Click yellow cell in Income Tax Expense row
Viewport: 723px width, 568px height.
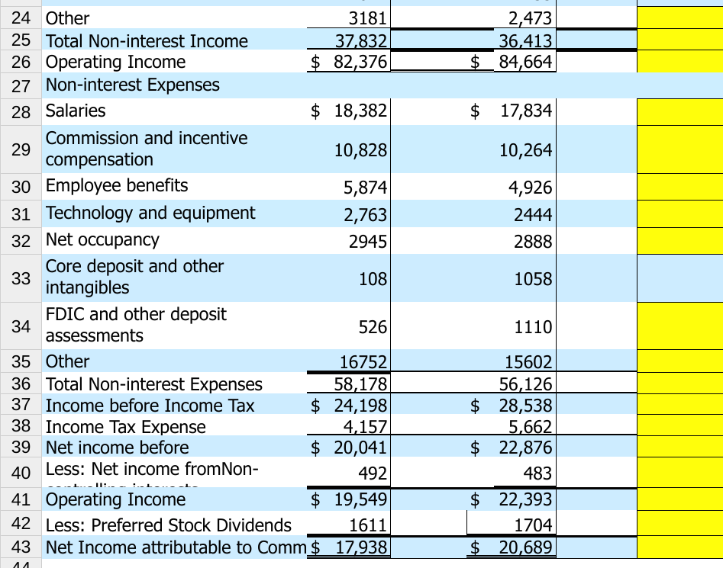pyautogui.click(x=680, y=425)
